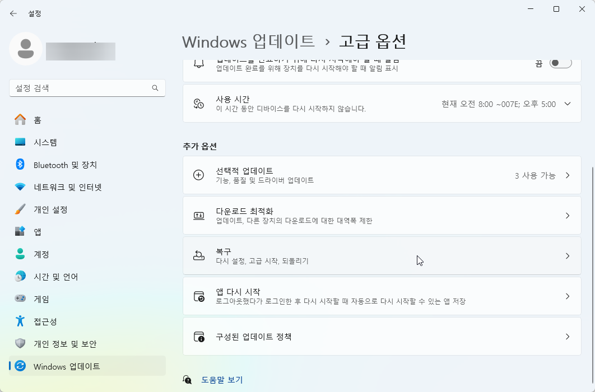Open the user profile avatar
This screenshot has width=595, height=392.
(x=26, y=49)
